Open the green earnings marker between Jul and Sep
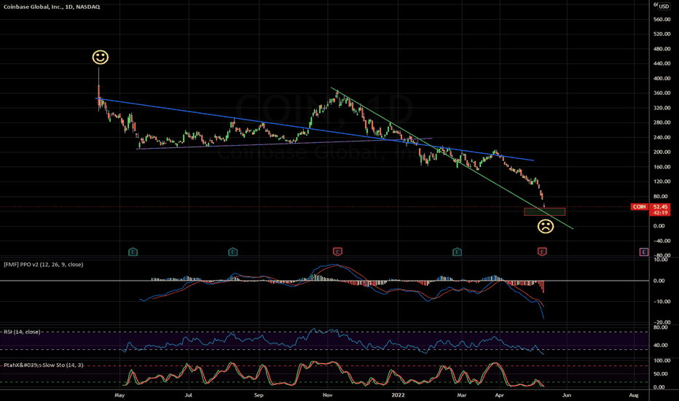 pyautogui.click(x=232, y=252)
